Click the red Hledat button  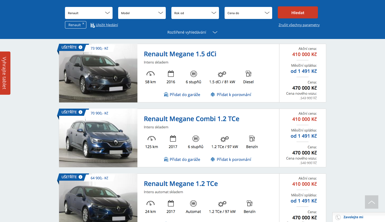pyautogui.click(x=298, y=13)
